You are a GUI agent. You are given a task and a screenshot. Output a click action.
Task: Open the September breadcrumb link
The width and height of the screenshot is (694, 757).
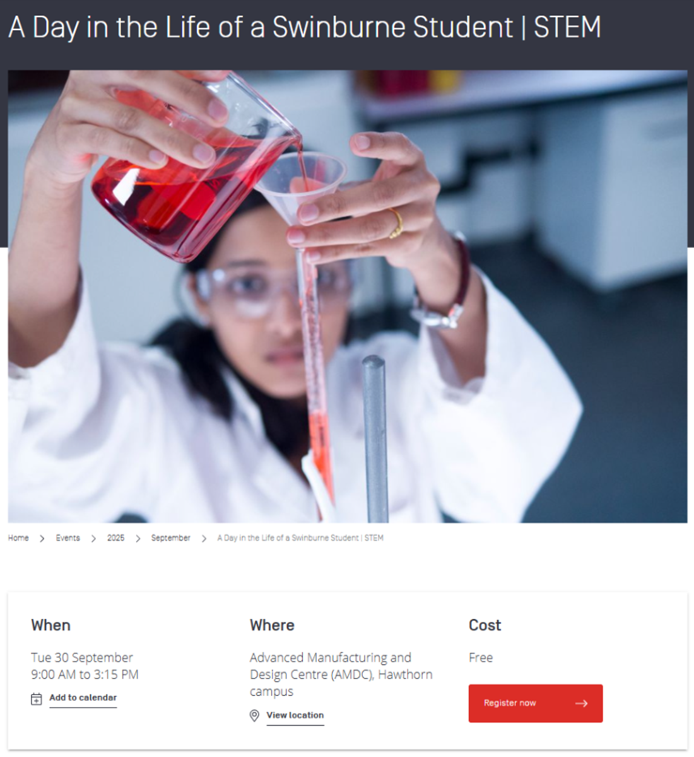(x=170, y=538)
